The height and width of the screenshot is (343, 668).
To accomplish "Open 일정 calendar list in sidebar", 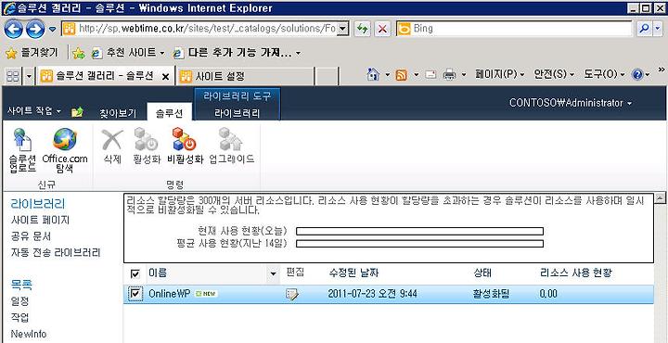I will tap(19, 301).
